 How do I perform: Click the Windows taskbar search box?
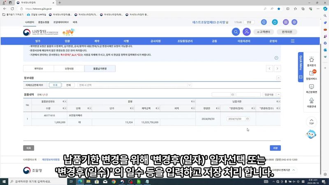tap(38, 181)
